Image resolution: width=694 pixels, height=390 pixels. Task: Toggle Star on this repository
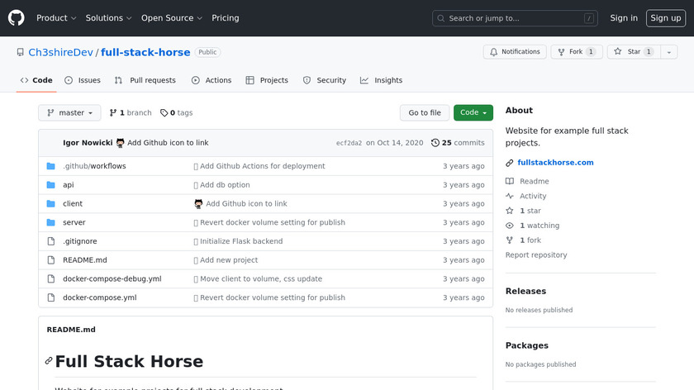coord(628,52)
